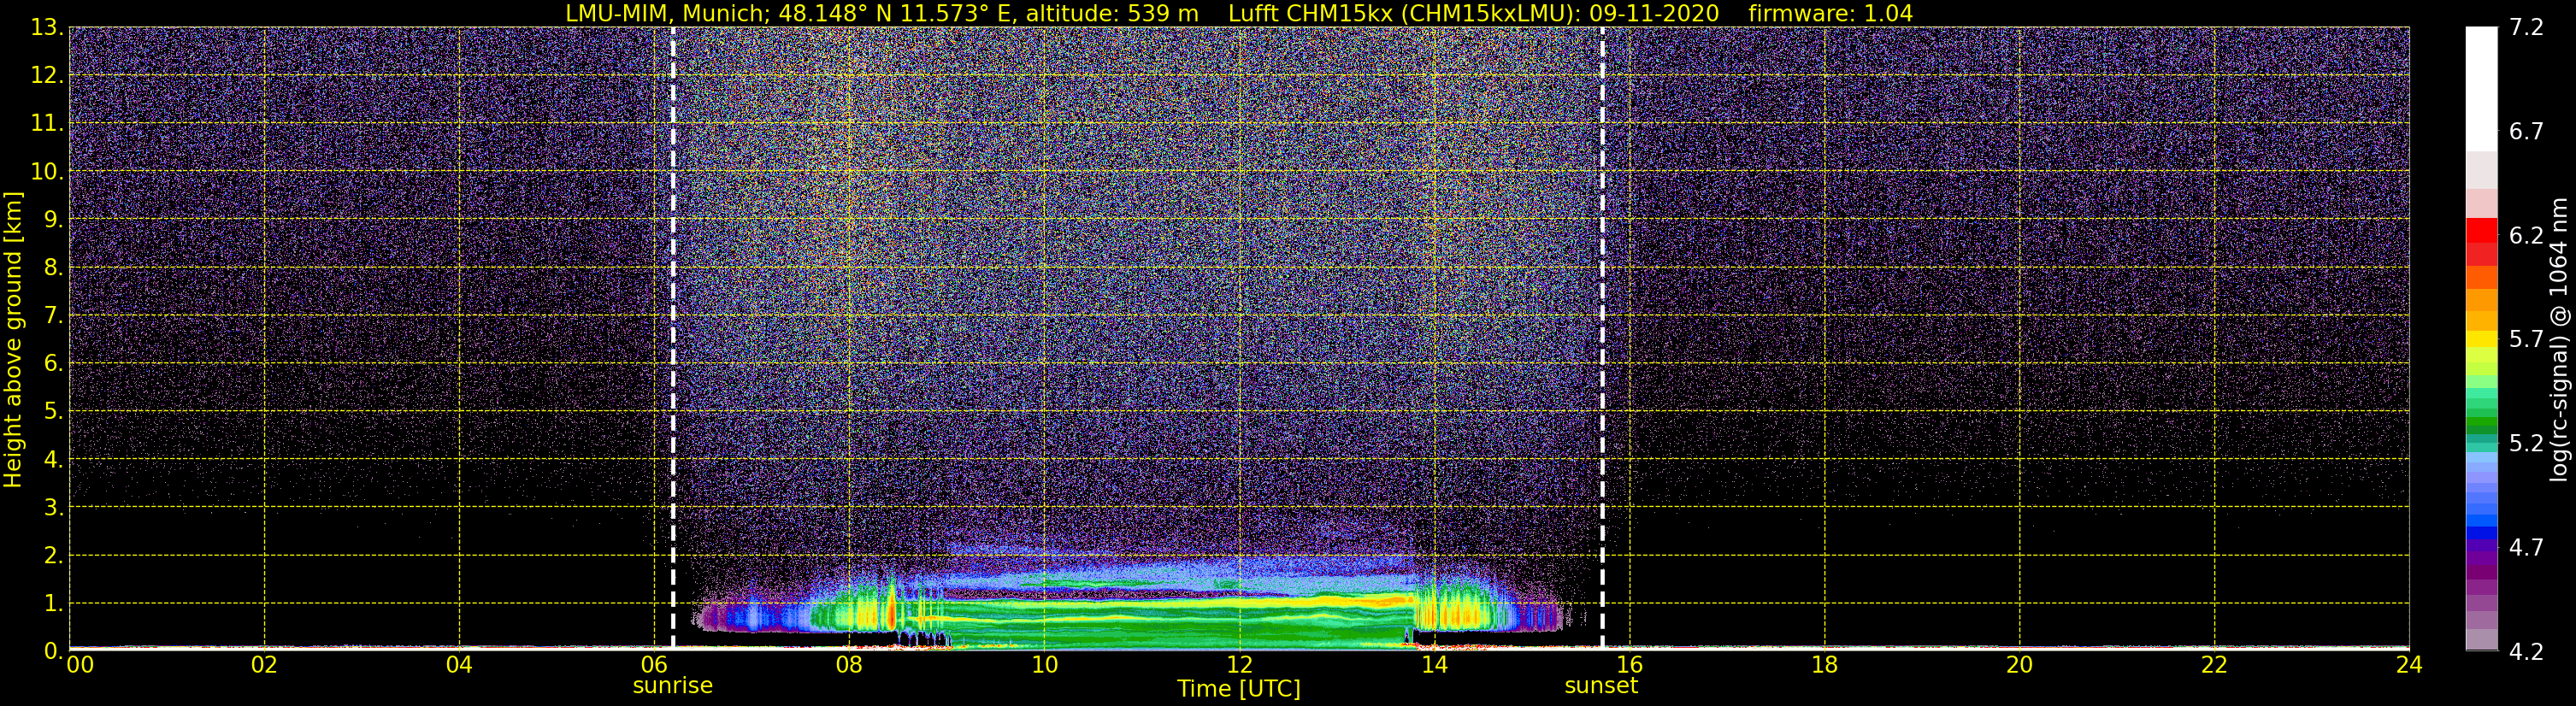Click the colorbar tick label 5.7
The image size is (2576, 706).
[2526, 339]
